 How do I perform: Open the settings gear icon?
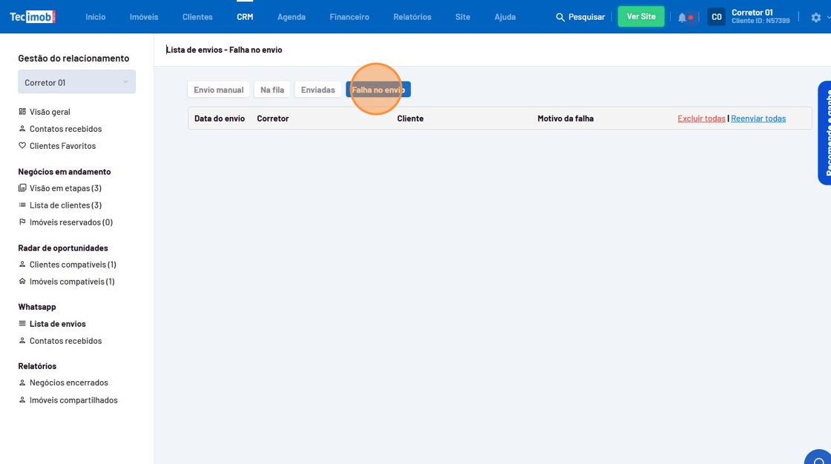[x=816, y=17]
